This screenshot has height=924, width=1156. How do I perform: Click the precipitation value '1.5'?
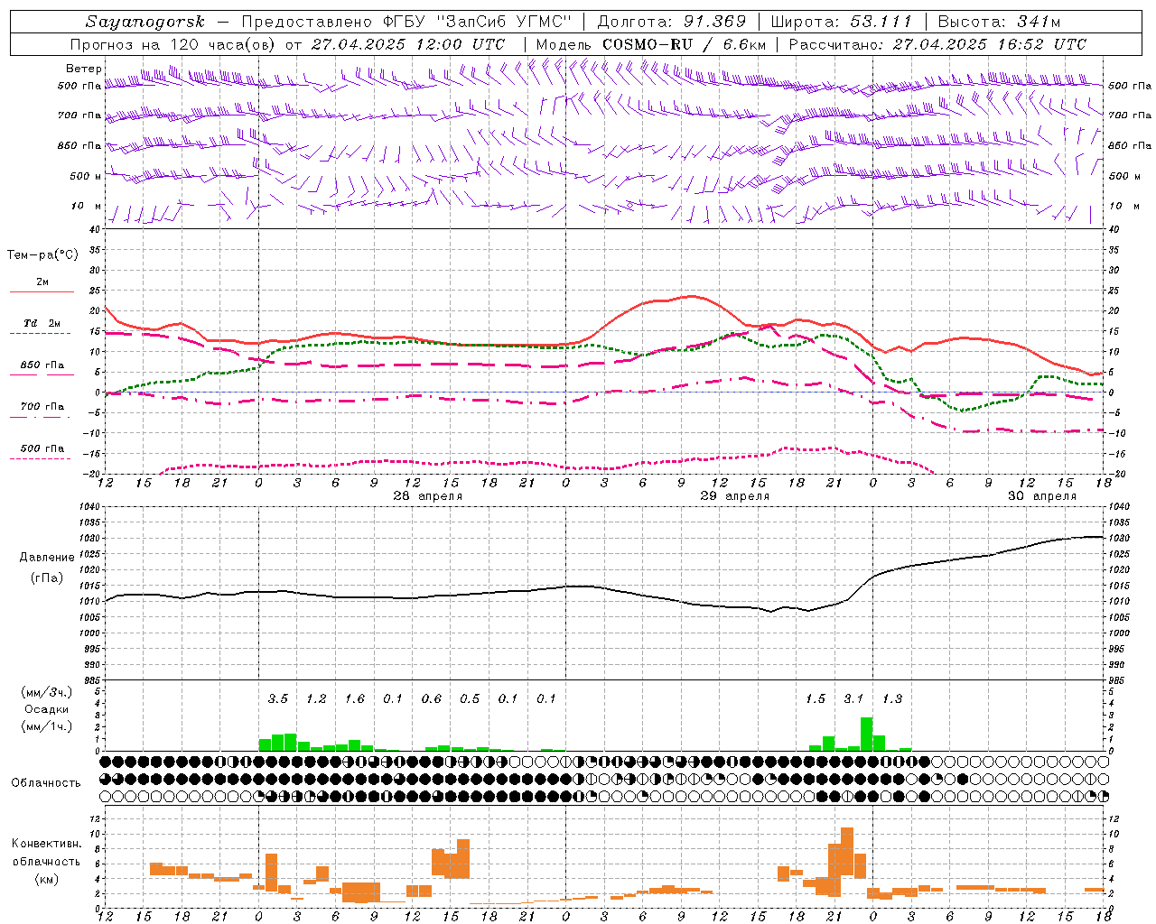coord(816,698)
